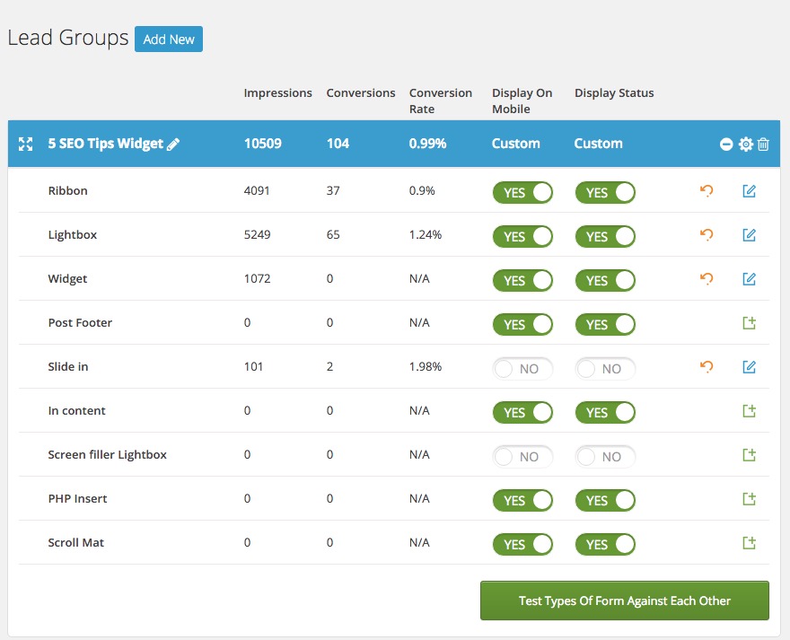Collapse the lead group with the minus icon
The height and width of the screenshot is (640, 790).
pos(726,145)
